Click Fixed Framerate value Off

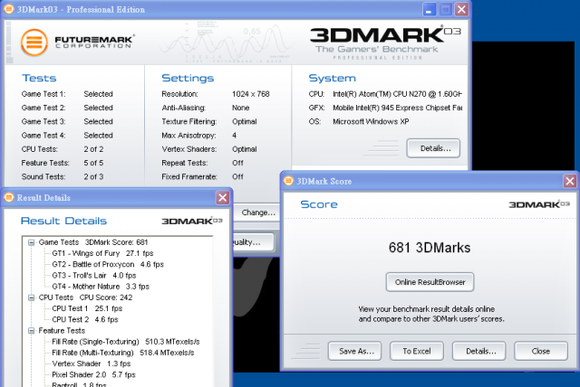(237, 176)
